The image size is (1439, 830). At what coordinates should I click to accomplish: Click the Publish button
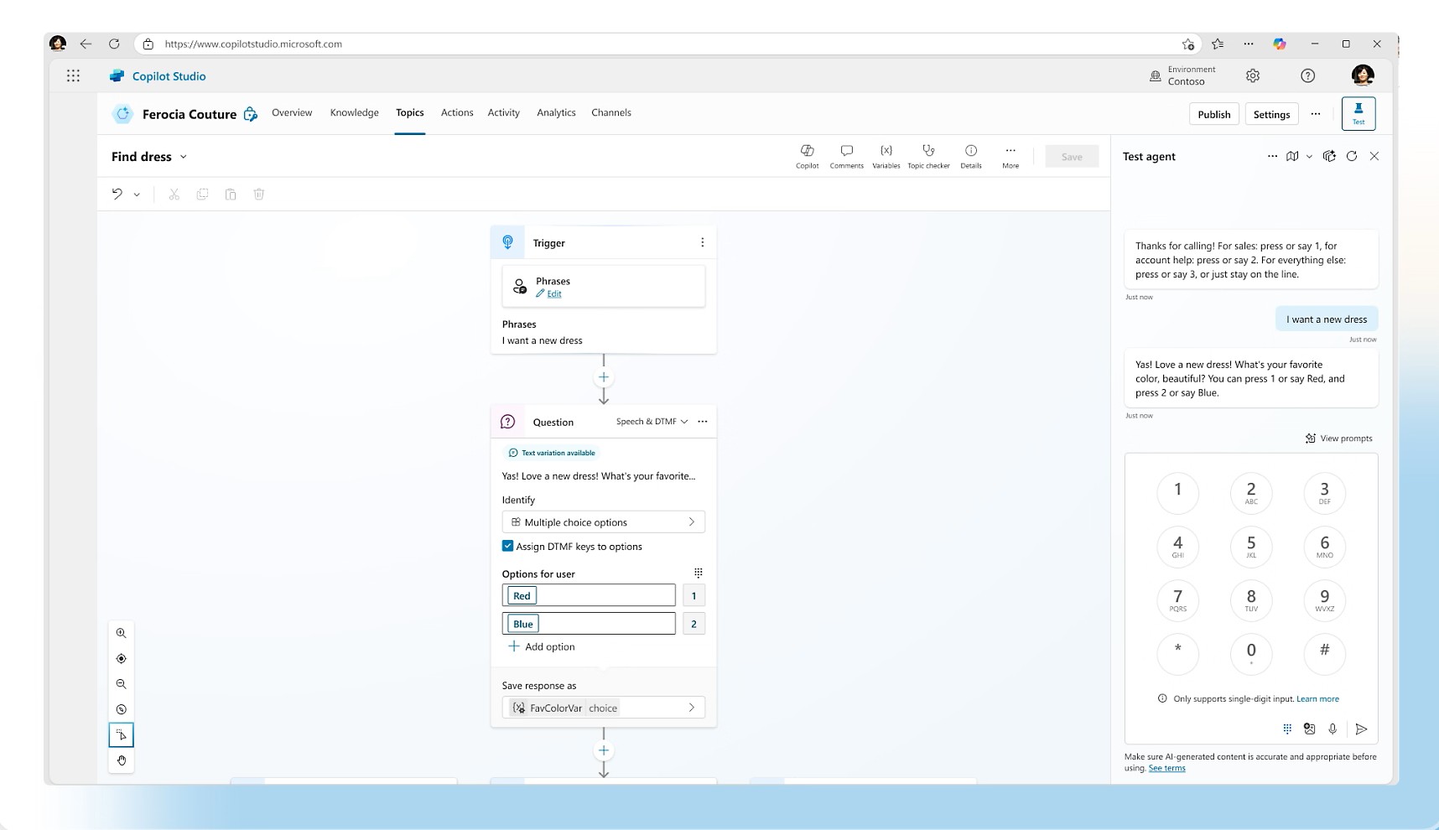pyautogui.click(x=1213, y=114)
